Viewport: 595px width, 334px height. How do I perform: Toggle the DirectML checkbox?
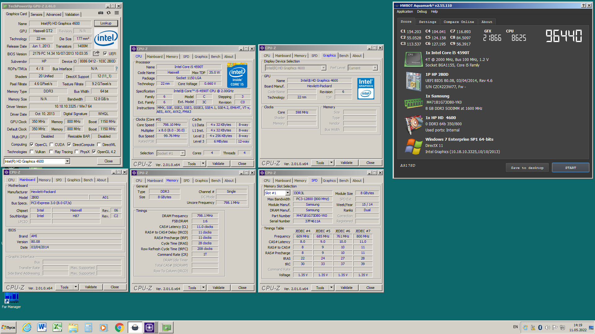pyautogui.click(x=99, y=144)
